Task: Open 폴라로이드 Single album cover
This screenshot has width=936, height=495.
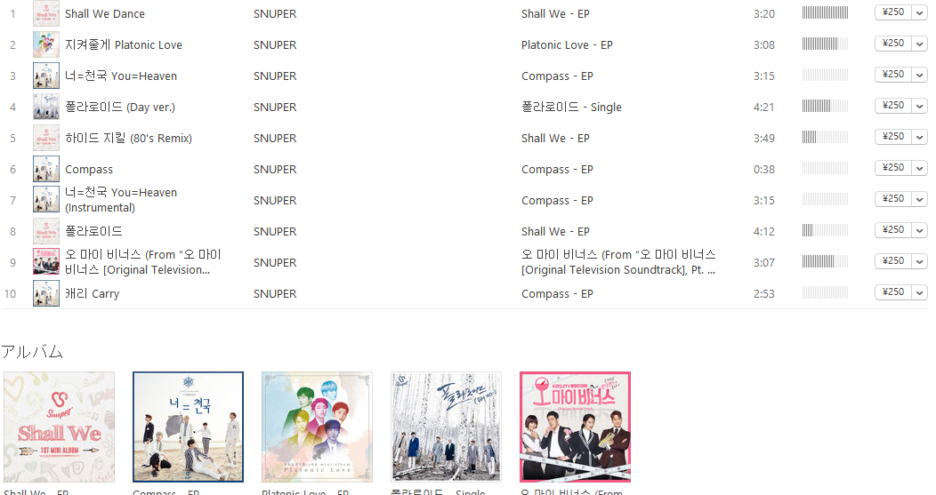Action: [x=446, y=427]
